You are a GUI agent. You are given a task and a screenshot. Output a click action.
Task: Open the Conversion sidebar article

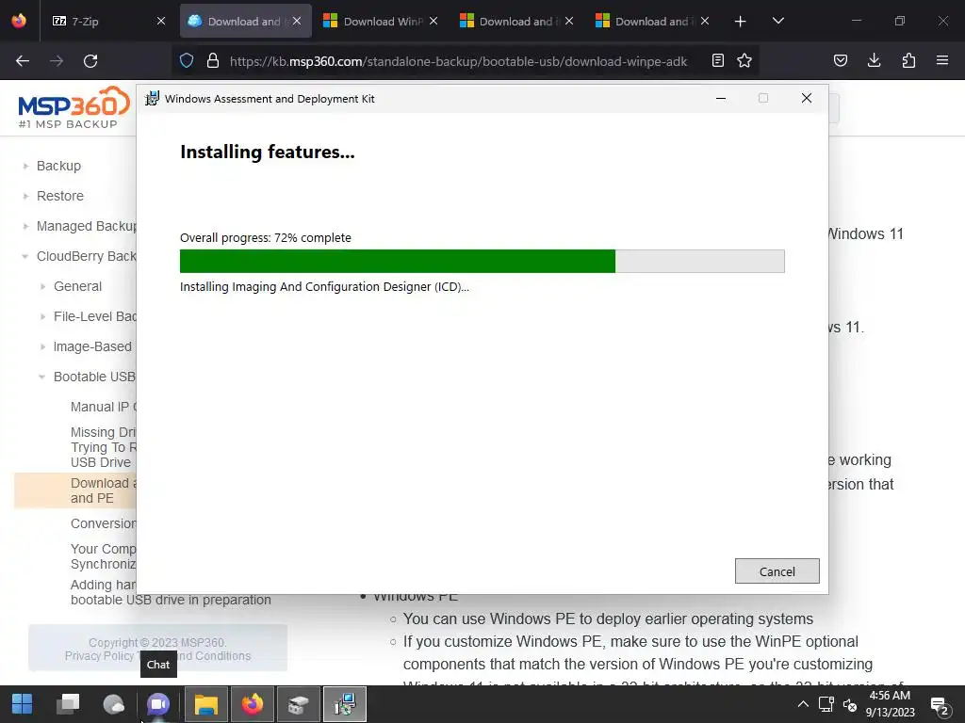103,523
